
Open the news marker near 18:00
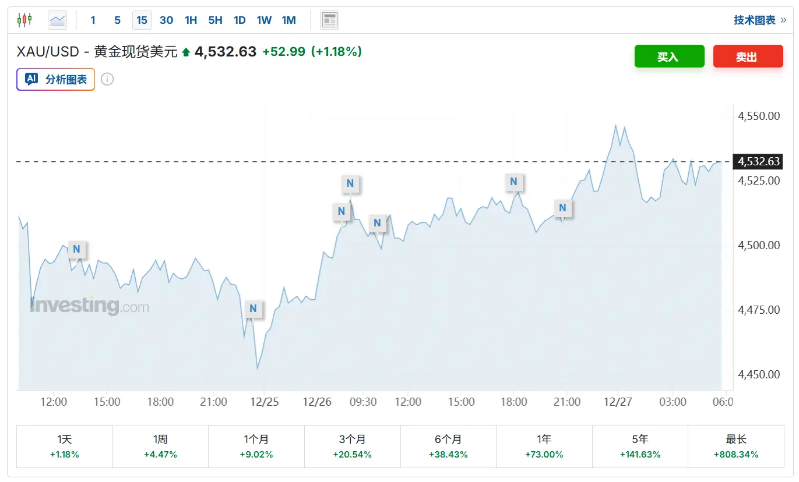coord(513,182)
